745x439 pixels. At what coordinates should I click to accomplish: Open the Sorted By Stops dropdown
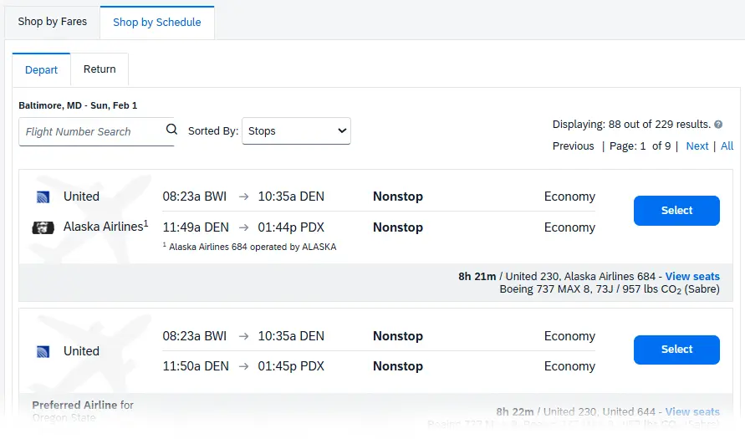(296, 130)
